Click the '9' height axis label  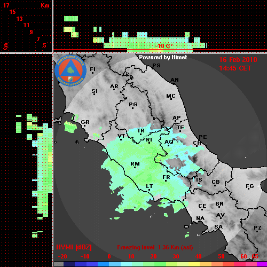pyautogui.click(x=32, y=32)
